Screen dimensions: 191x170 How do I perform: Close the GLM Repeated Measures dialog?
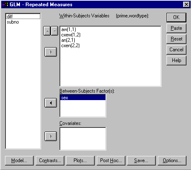[186, 5]
